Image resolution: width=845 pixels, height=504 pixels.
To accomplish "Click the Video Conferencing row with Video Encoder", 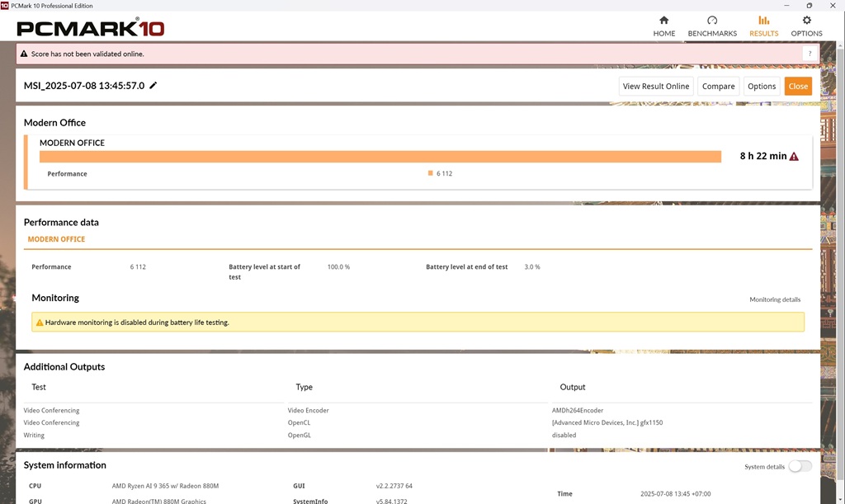I will pos(51,410).
